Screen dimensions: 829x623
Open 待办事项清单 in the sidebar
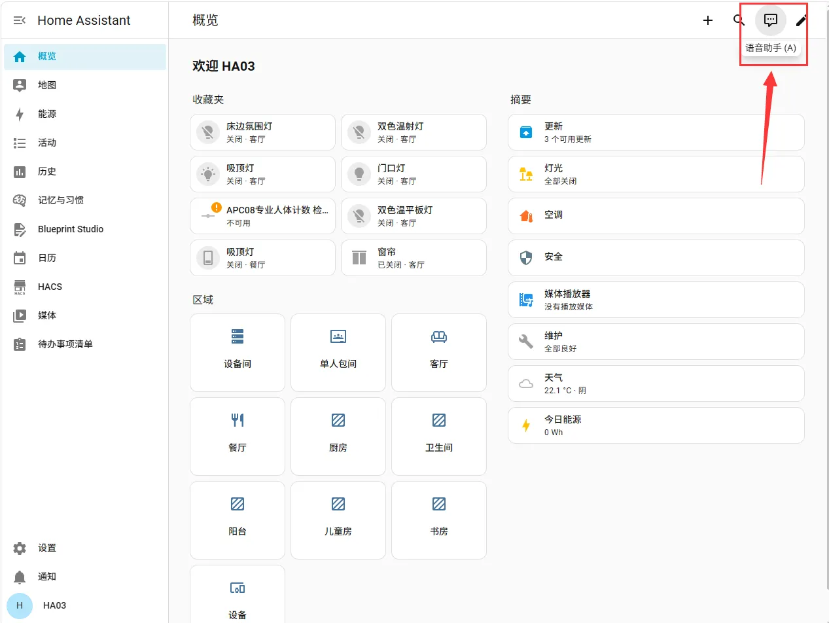click(x=85, y=344)
